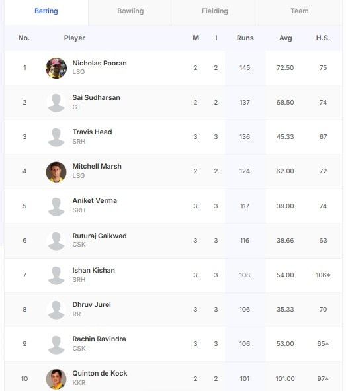Open Nicholas Pooran's player photo
Viewport: 346px width, 391px height.
(56, 68)
